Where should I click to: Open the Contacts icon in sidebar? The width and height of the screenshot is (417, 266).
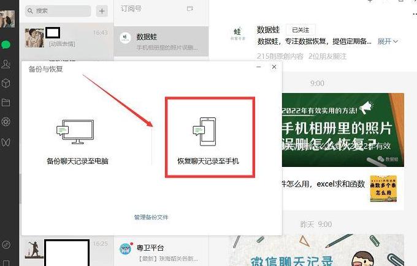6,64
